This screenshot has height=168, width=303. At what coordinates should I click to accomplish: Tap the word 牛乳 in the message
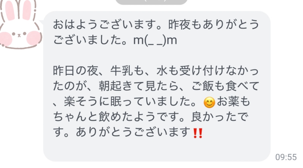coord(122,71)
